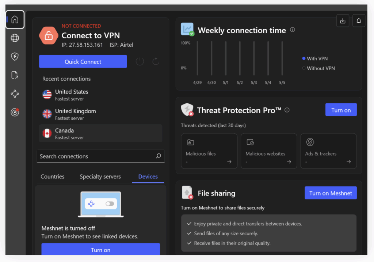Connect to Canada fastest server
Screen dimensions: 374x262
click(101, 133)
